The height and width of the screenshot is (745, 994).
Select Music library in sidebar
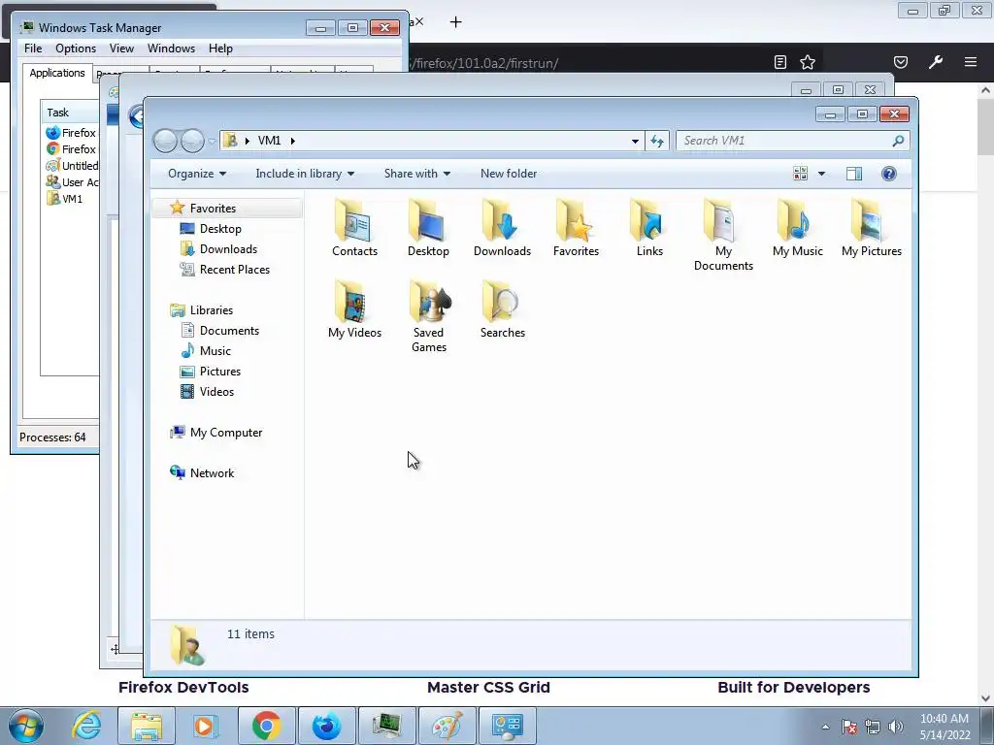pos(215,351)
